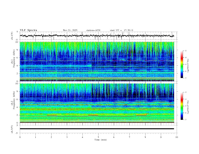This screenshot has height=154, width=199.
Task: Click the ch.2 spectrogram color scale bar
Action: pos(182,106)
